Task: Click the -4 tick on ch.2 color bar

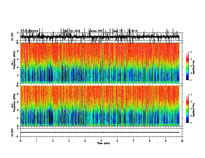Action: point(191,101)
